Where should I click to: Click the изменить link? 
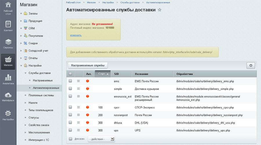(76, 35)
